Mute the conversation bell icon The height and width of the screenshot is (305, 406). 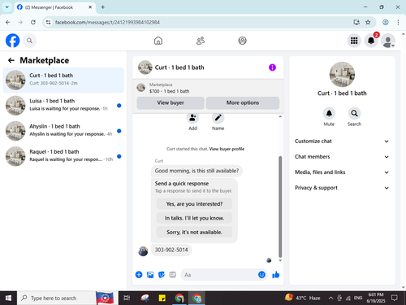click(329, 113)
